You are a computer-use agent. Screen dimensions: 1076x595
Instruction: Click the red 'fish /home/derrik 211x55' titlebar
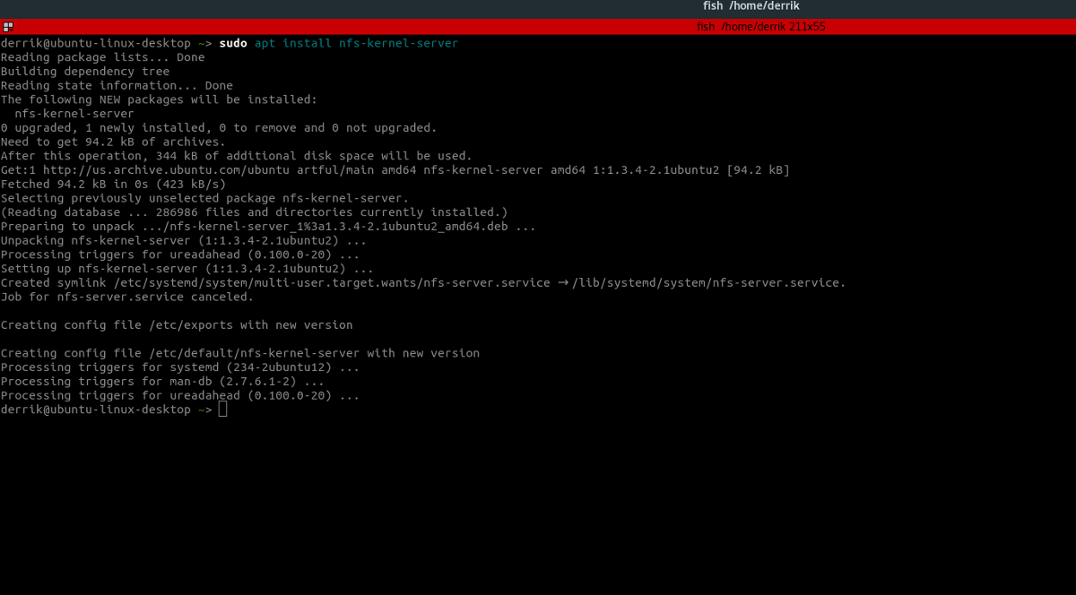(x=538, y=27)
